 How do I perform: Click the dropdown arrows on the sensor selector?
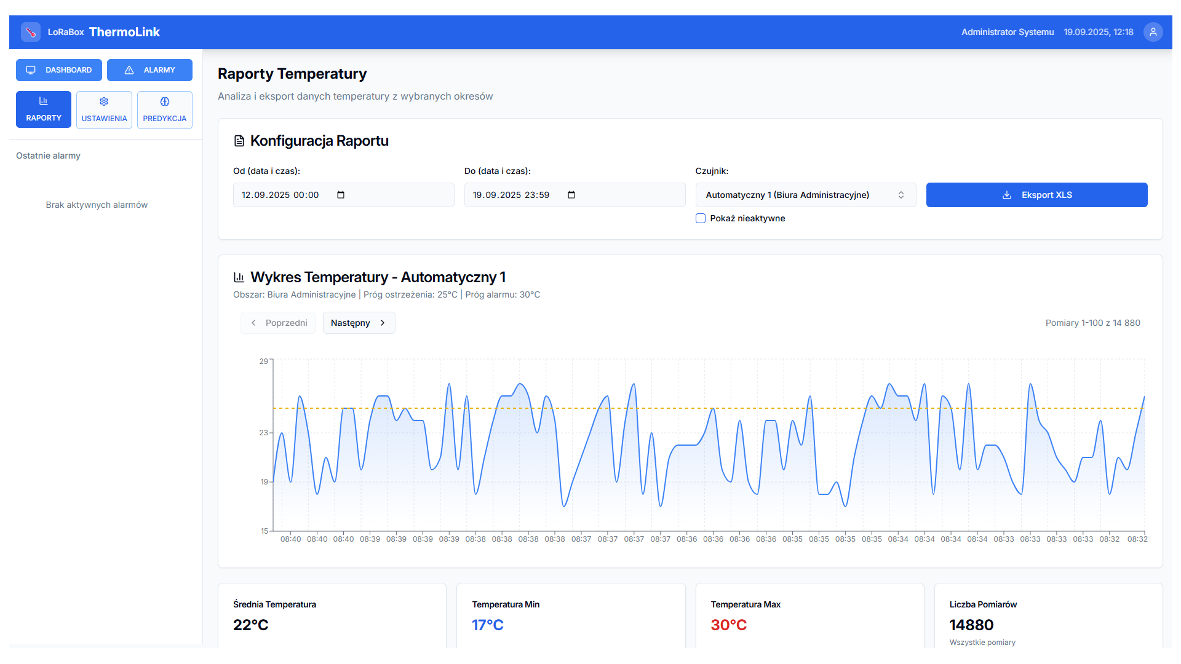point(901,195)
